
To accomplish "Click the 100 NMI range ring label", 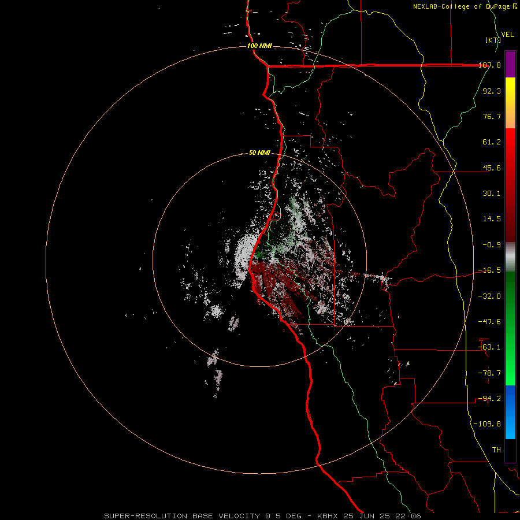I will 259,46.
